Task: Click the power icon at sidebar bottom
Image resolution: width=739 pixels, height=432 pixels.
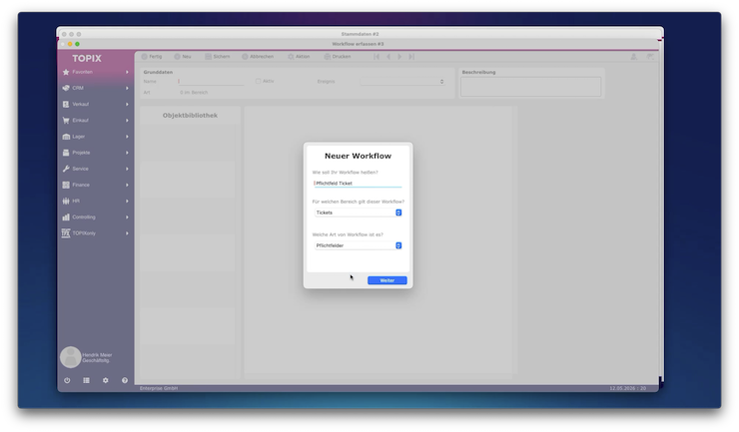Action: click(67, 380)
